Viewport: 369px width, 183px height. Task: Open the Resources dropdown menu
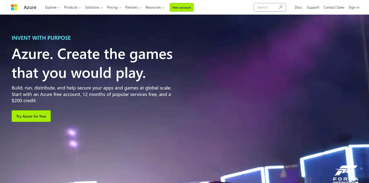click(x=155, y=7)
